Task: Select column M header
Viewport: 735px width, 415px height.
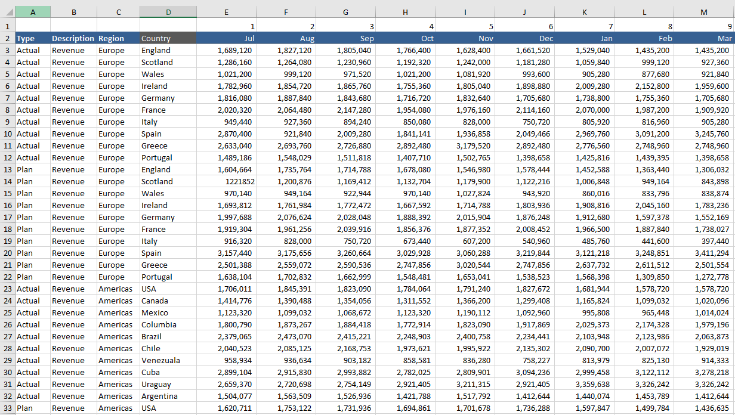Action: tap(703, 12)
